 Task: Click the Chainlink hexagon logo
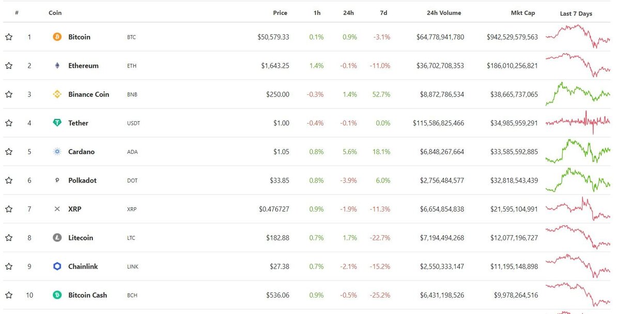click(x=57, y=266)
